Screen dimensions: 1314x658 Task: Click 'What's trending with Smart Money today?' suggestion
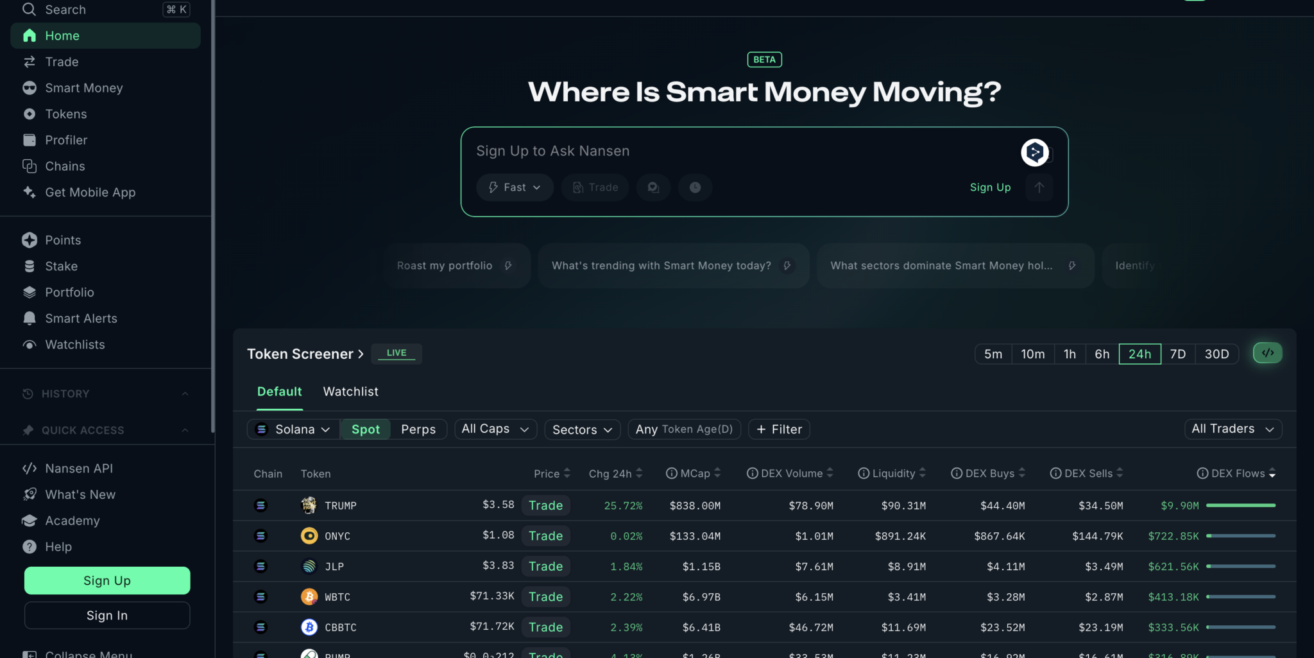click(x=674, y=266)
